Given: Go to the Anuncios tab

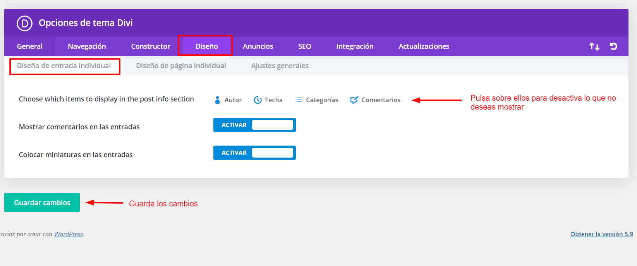Looking at the screenshot, I should coord(258,46).
